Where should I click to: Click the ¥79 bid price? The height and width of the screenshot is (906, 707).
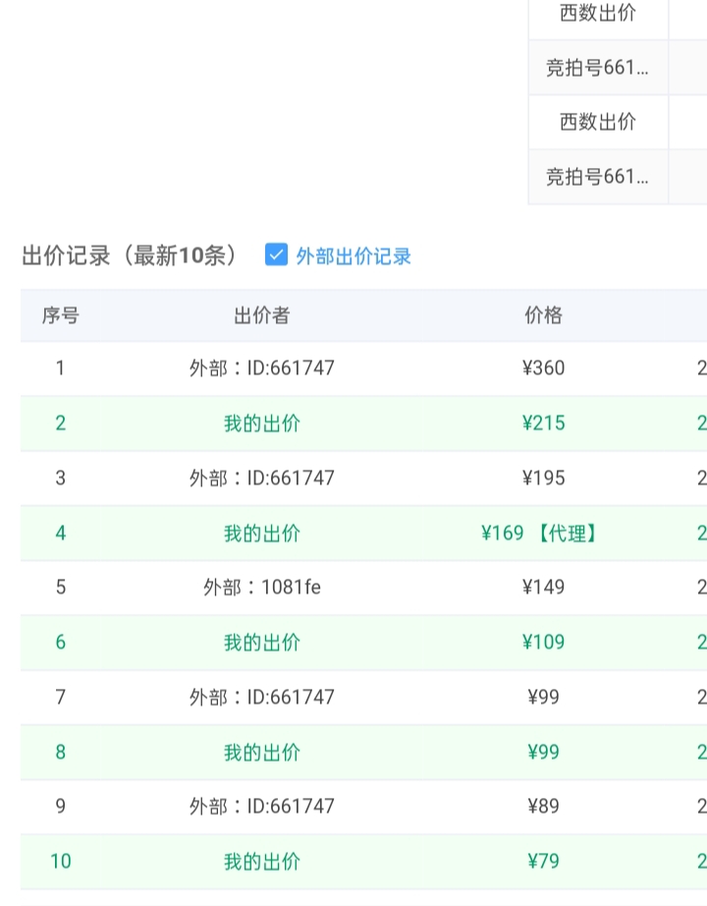coord(543,862)
